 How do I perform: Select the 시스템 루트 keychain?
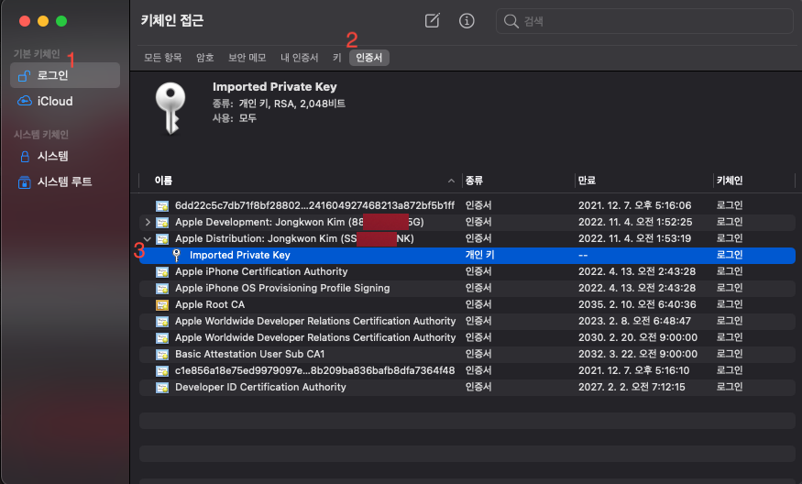[65, 182]
